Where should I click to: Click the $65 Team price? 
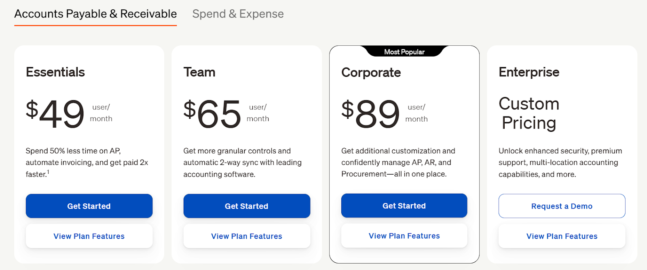[212, 114]
